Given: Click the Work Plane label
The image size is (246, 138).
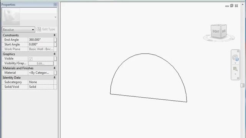Looking at the screenshot, I should coord(12,49).
